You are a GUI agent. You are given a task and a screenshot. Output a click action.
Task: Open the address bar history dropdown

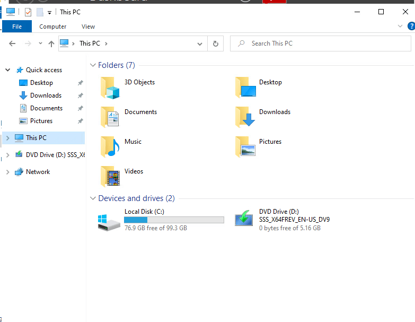[200, 43]
